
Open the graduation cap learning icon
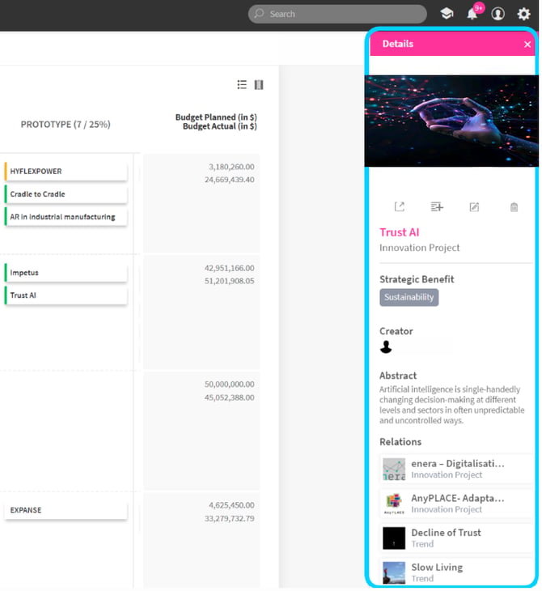click(x=447, y=14)
